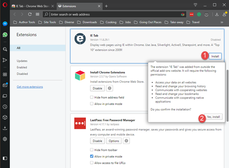Enable Hide from address field checkbox

(x=92, y=97)
